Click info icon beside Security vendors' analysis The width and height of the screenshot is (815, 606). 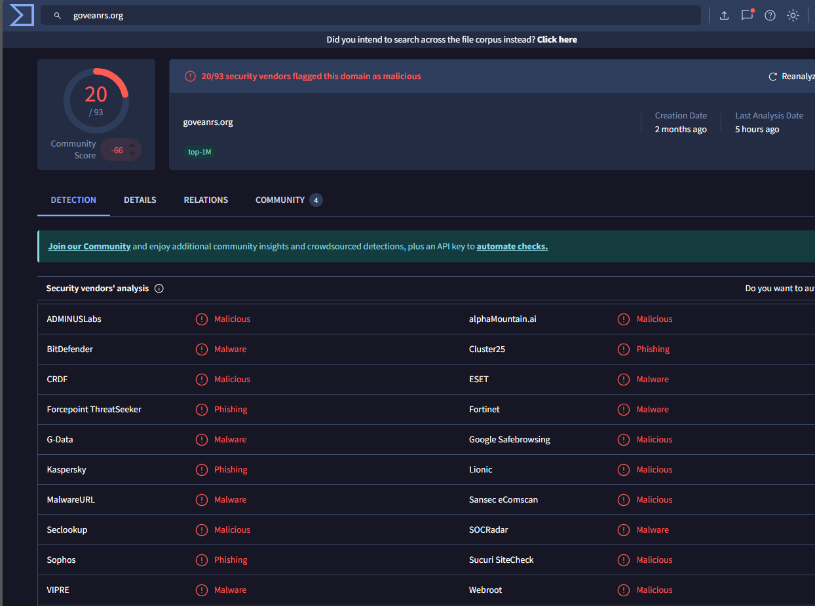pyautogui.click(x=159, y=289)
